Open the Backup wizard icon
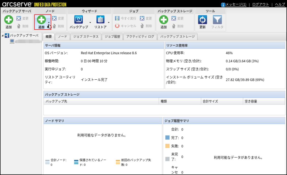This screenshot has height=175, width=287. [79, 20]
